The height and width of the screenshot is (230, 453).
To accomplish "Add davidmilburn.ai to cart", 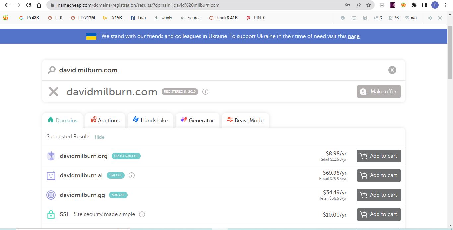I will click(379, 175).
